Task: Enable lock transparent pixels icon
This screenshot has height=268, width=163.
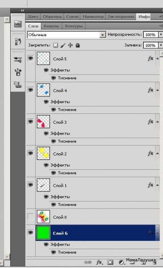Action: click(x=55, y=45)
